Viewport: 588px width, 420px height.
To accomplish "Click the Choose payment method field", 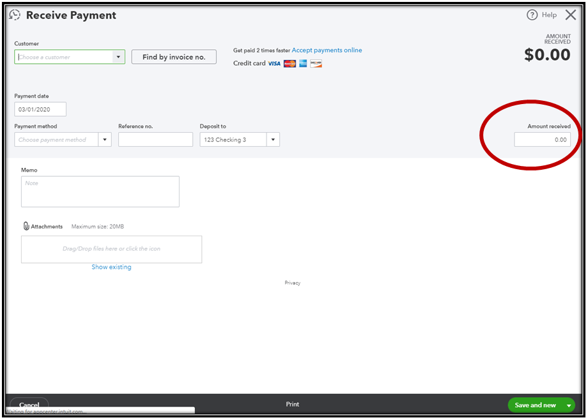I will click(x=56, y=140).
